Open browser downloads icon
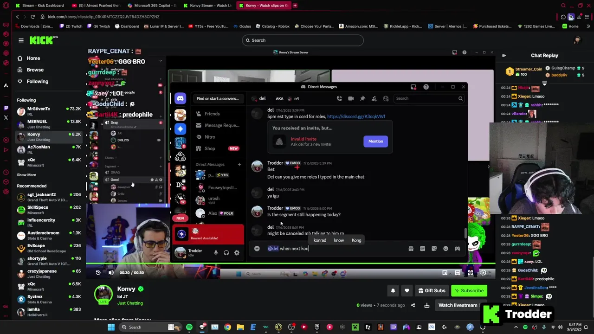The image size is (594, 334). coord(579,17)
